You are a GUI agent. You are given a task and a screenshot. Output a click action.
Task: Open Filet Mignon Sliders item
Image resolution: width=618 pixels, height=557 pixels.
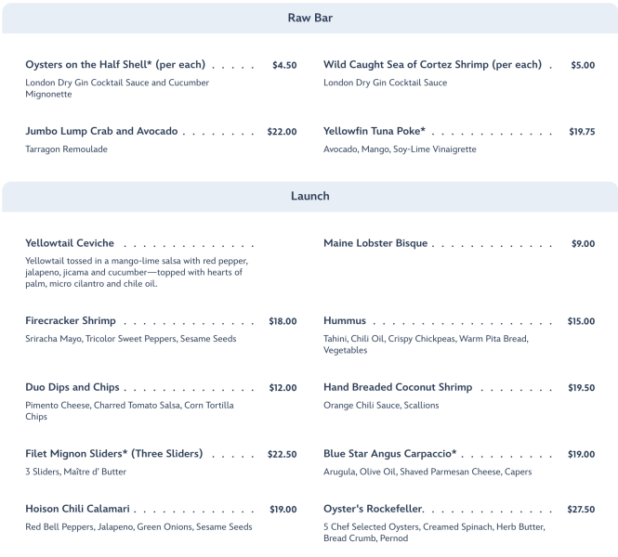click(113, 454)
